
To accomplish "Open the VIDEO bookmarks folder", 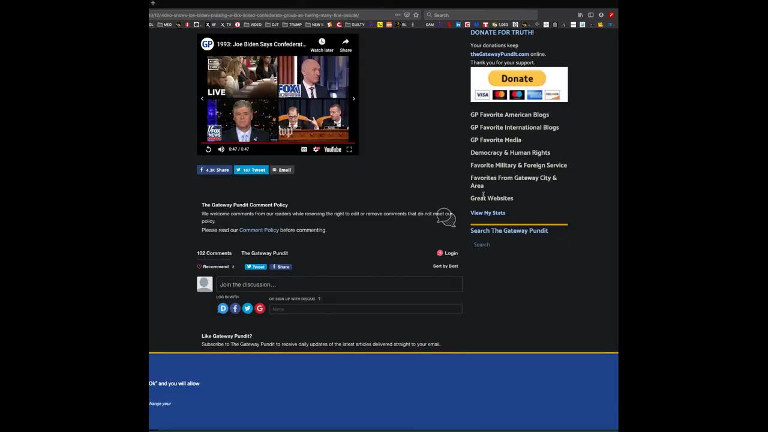I will pos(253,25).
